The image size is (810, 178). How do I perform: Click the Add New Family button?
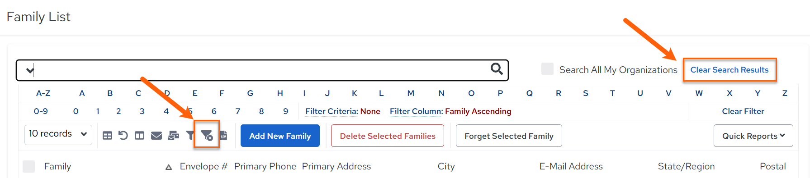click(280, 136)
